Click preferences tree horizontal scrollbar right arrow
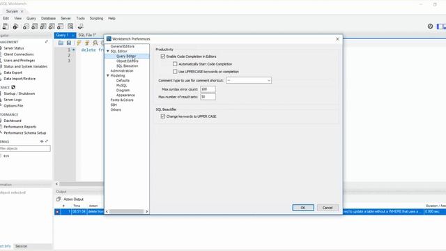The image size is (446, 251). coord(147,211)
